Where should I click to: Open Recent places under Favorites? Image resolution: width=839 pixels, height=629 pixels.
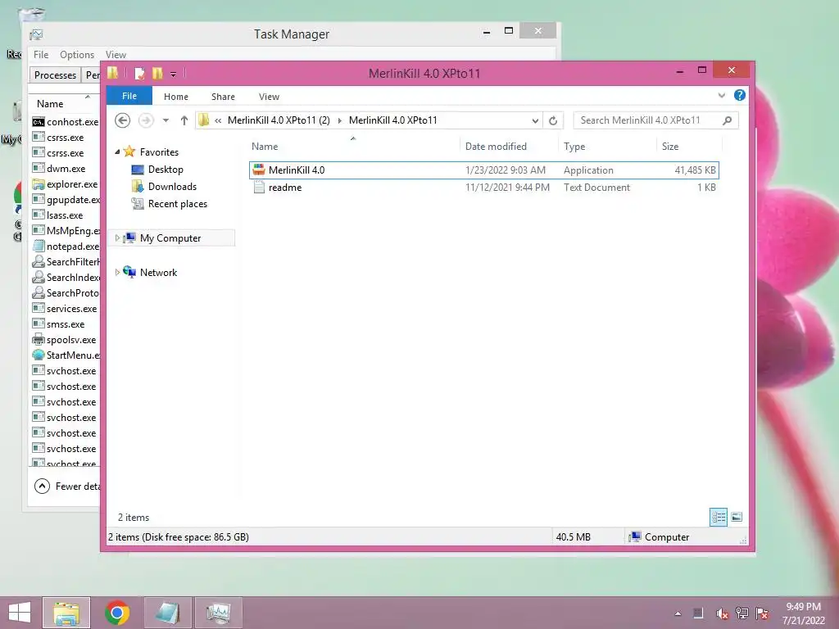click(178, 204)
